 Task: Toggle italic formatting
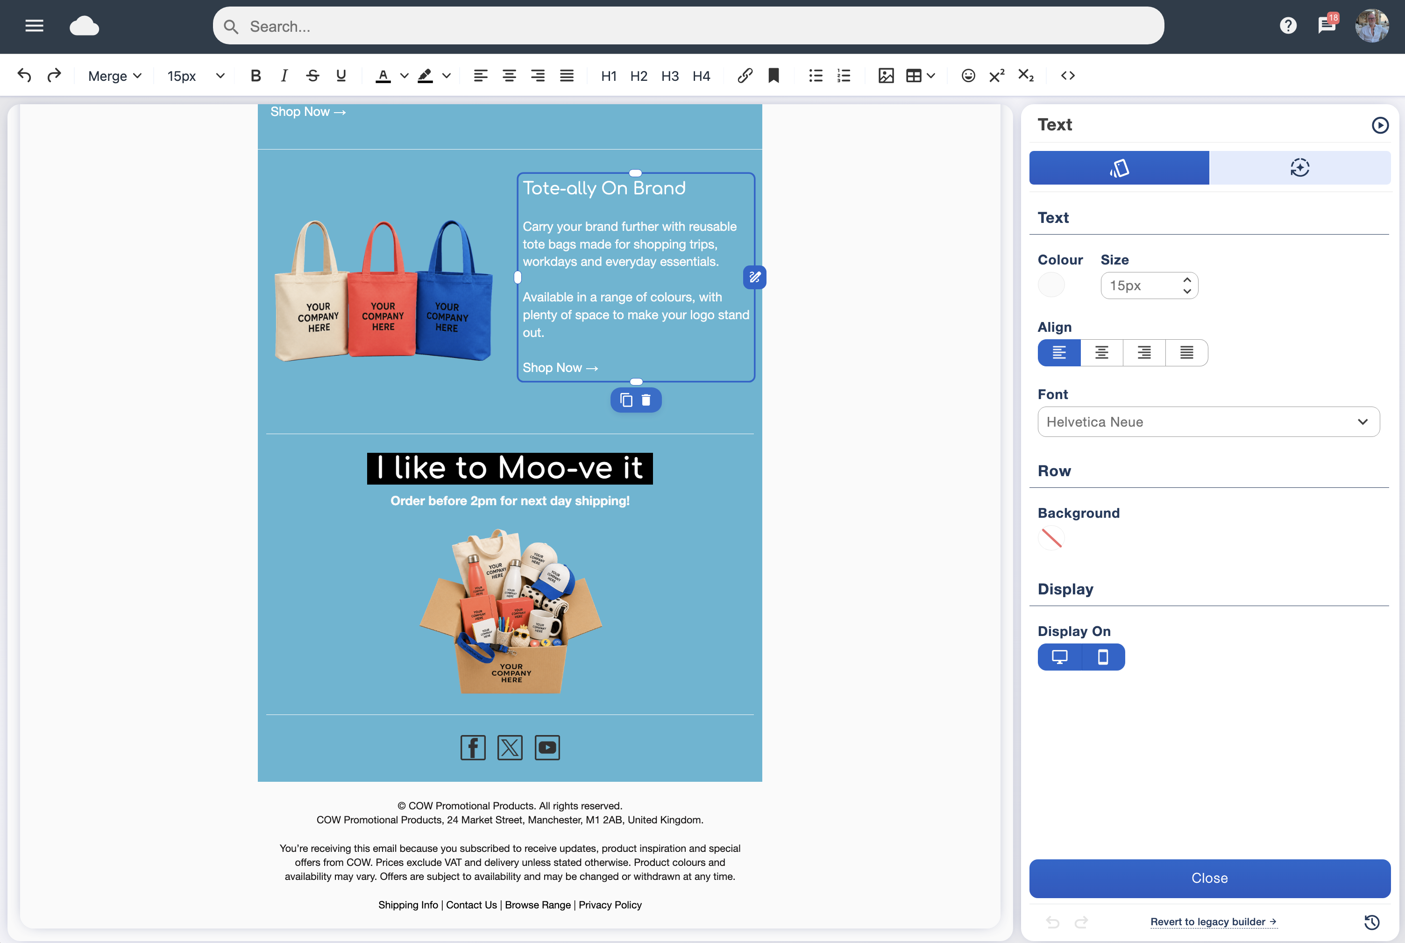[284, 76]
